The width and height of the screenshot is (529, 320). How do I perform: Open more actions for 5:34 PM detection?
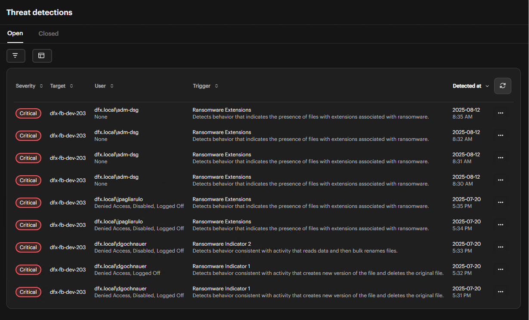500,225
